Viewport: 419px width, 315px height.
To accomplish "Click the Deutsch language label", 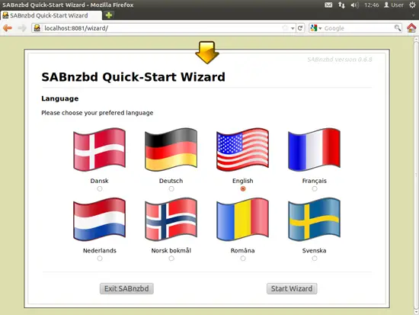I will [171, 181].
